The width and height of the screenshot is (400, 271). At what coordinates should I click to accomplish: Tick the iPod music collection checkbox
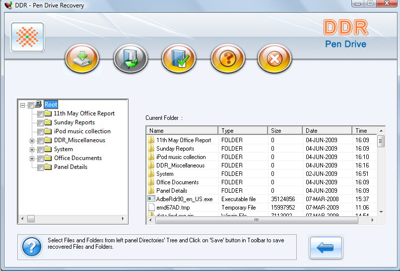coord(40,132)
